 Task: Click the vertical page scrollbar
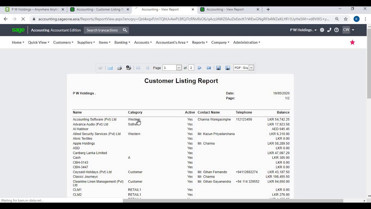[x=369, y=63]
